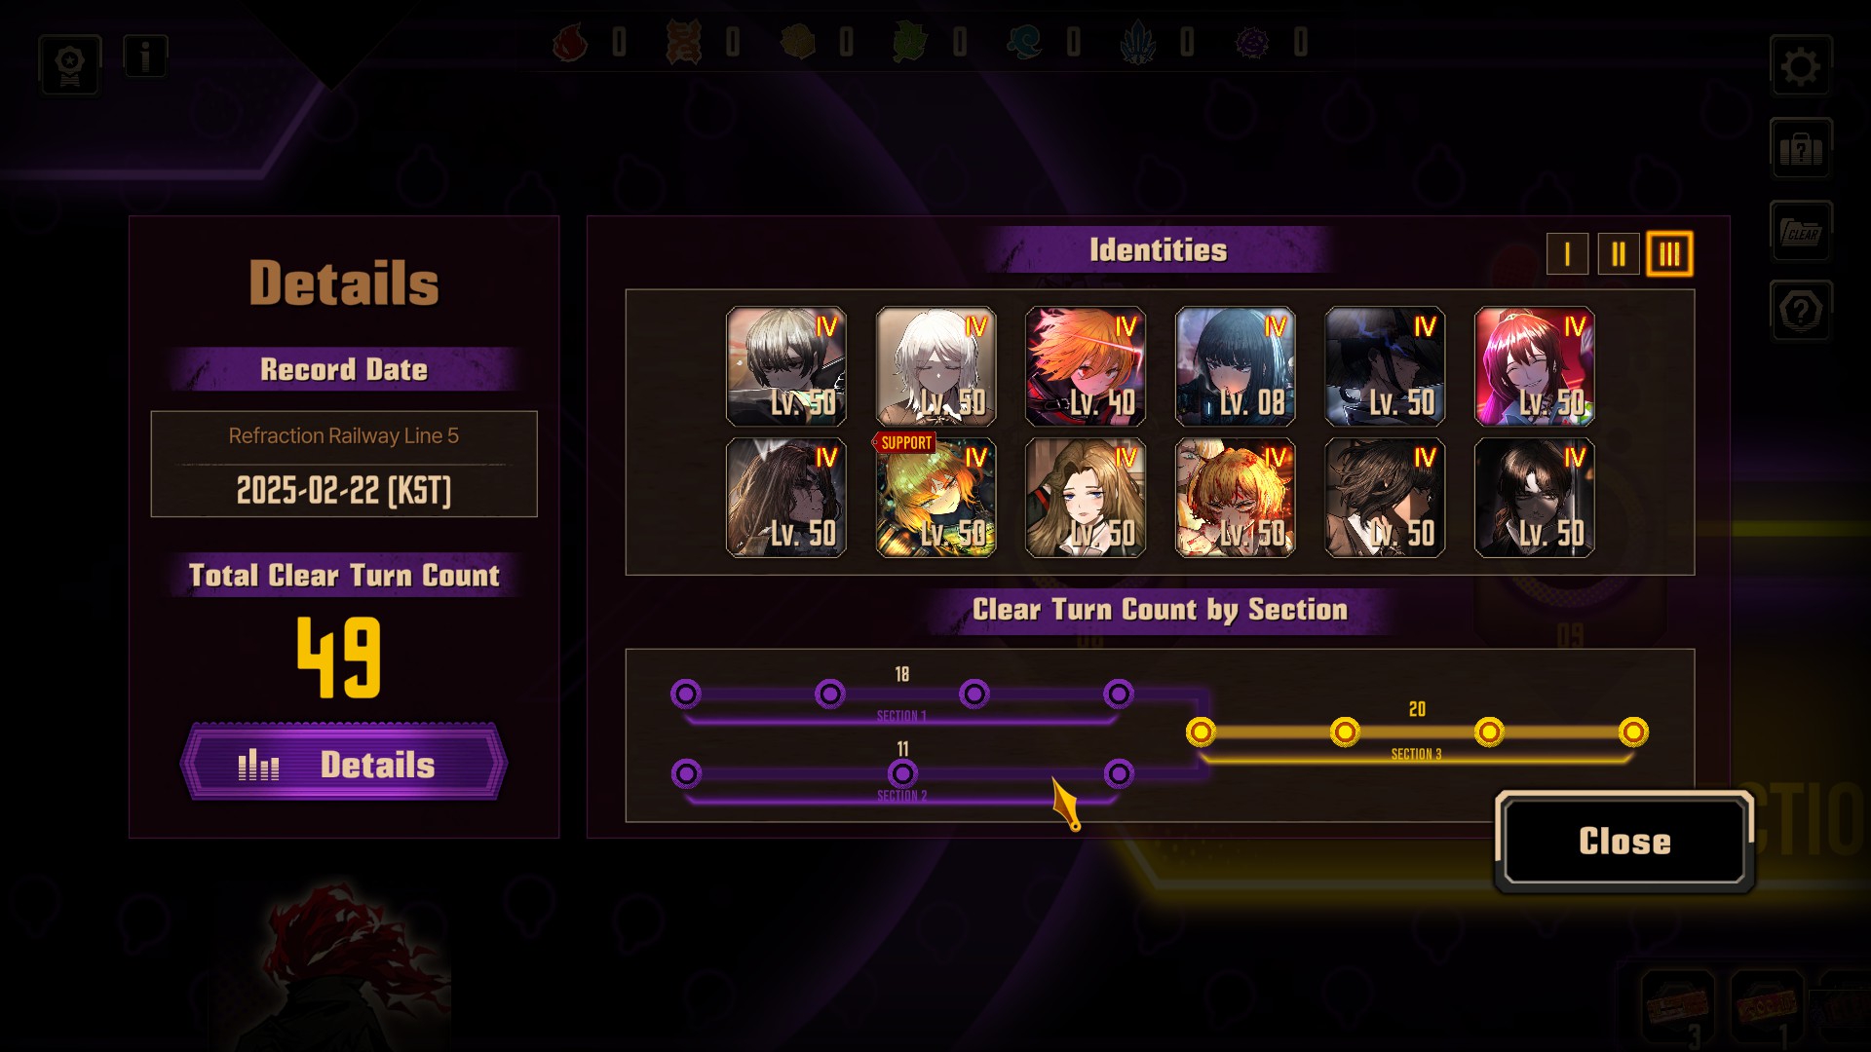
Task: Click last yellow node of Section 3
Action: tap(1633, 732)
